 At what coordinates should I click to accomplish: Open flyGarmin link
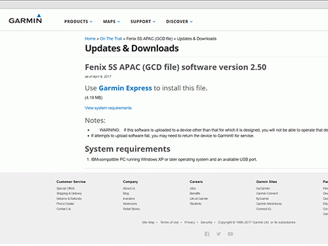262,199
